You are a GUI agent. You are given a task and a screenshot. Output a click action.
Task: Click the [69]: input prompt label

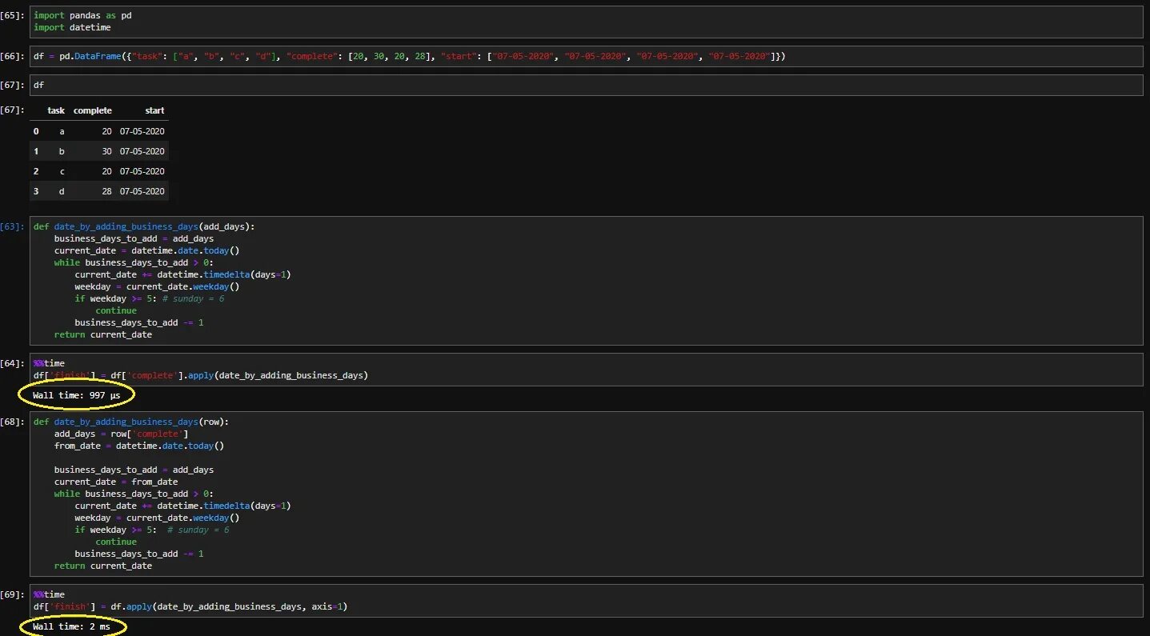pos(13,594)
